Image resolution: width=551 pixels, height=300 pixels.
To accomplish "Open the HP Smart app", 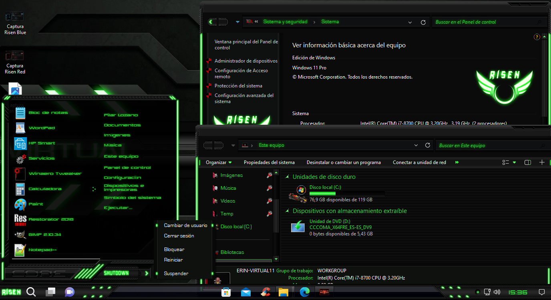I will [x=35, y=143].
